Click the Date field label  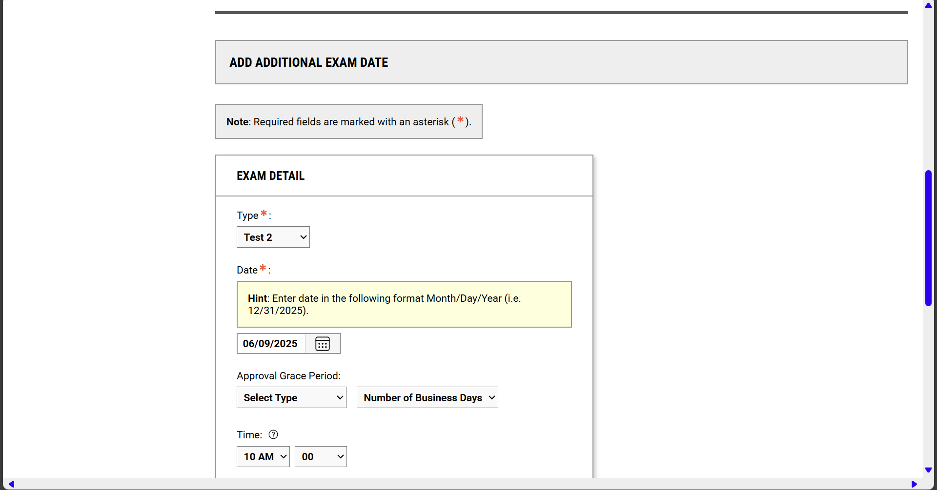[247, 270]
